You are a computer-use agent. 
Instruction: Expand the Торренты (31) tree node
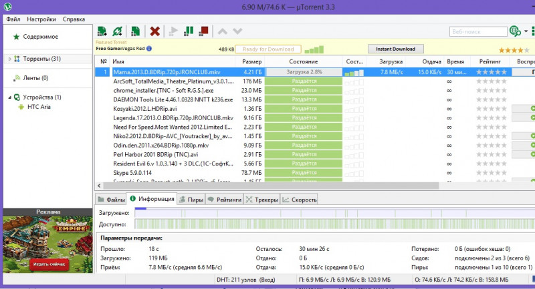coord(9,59)
